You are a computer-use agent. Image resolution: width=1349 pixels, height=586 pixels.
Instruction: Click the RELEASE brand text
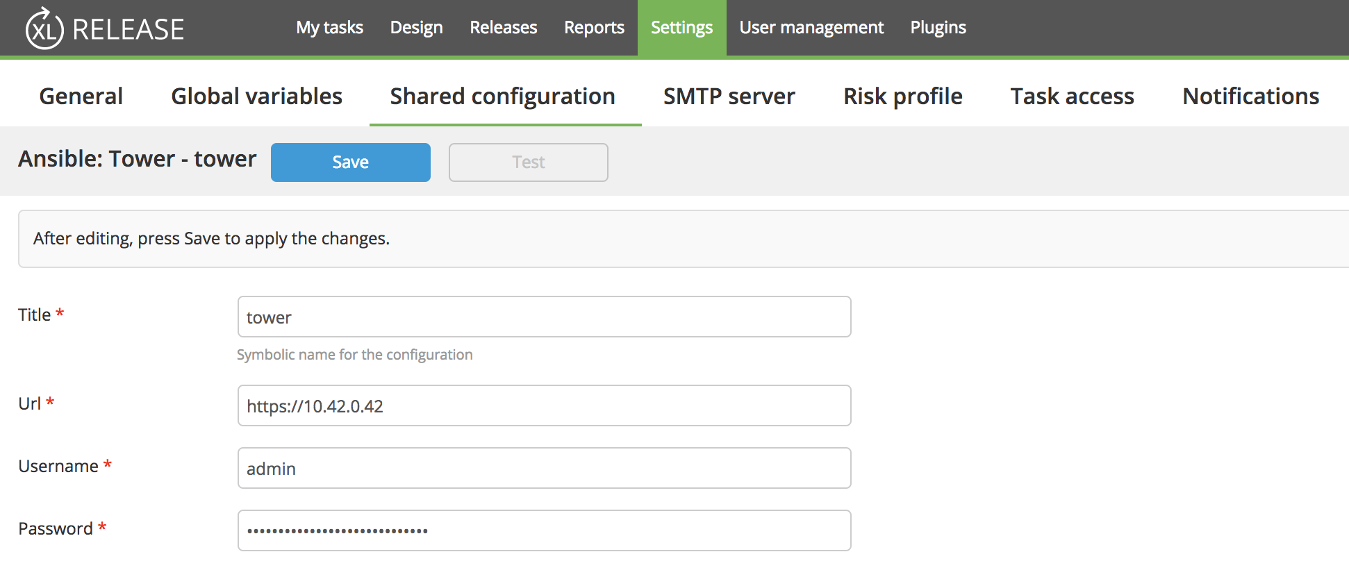click(x=129, y=29)
